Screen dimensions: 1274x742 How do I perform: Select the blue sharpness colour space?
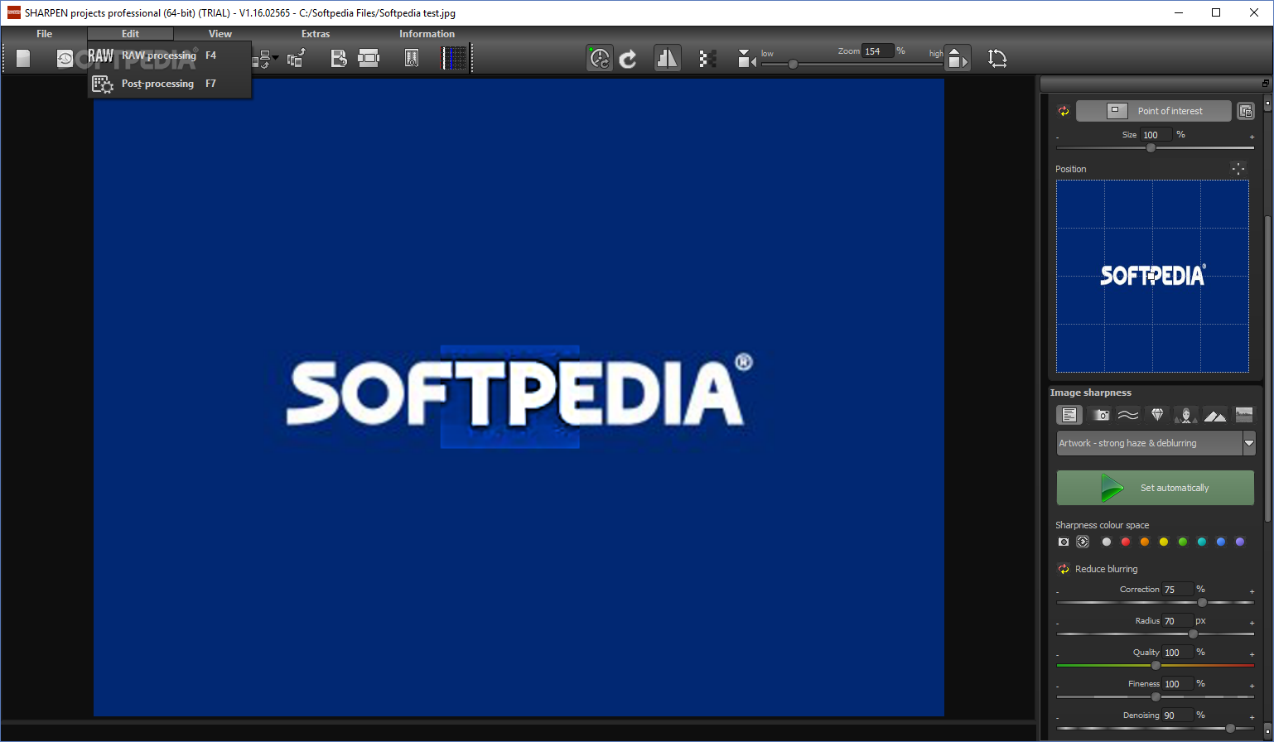click(x=1221, y=542)
